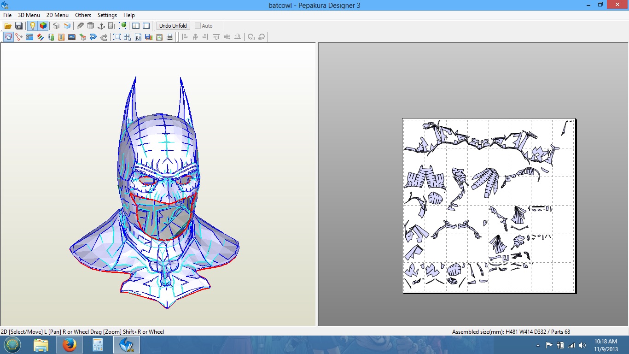This screenshot has width=629, height=354.
Task: Switch to the single-pane view icon
Action: click(x=146, y=26)
